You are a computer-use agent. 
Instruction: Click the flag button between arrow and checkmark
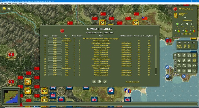tap(99, 82)
